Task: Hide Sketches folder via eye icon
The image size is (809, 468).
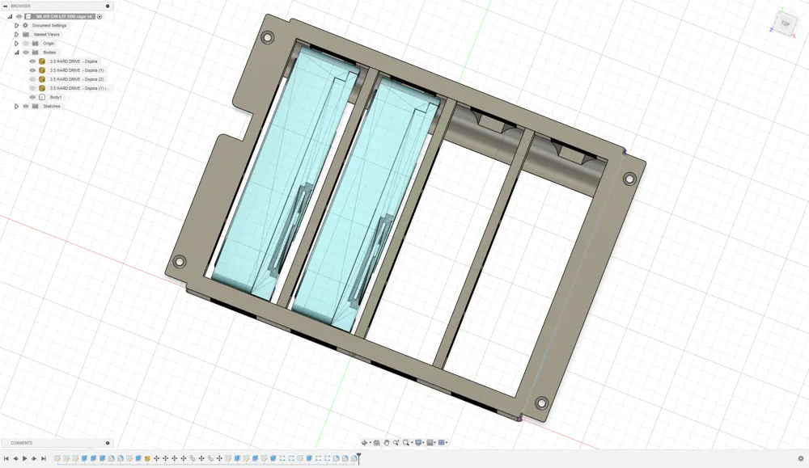Action: [x=26, y=106]
